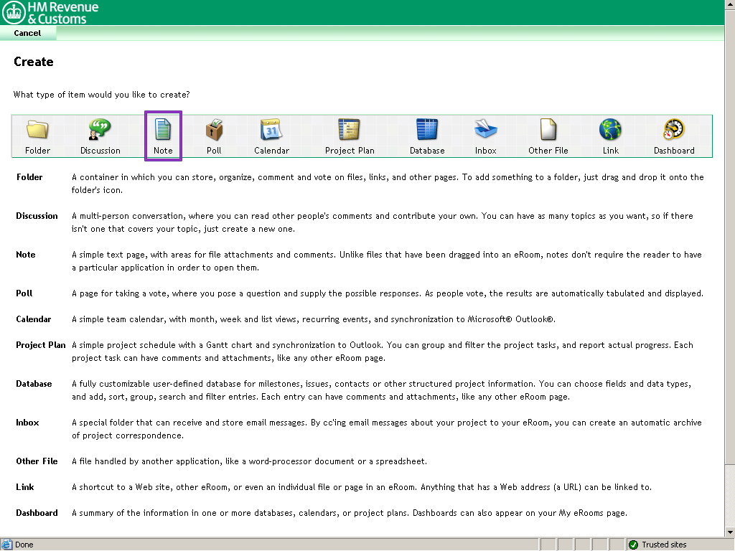
Task: Click the Cancel button
Action: pos(27,33)
